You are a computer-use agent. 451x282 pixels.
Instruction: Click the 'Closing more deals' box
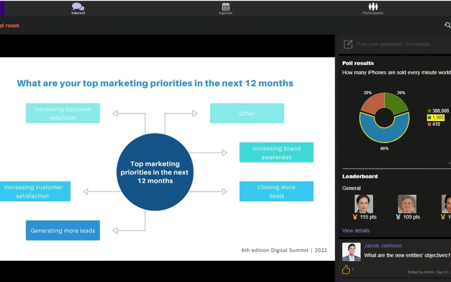[277, 191]
